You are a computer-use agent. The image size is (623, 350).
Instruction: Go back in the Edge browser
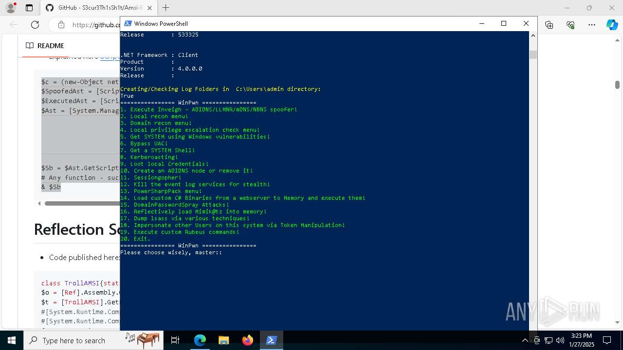coord(14,25)
